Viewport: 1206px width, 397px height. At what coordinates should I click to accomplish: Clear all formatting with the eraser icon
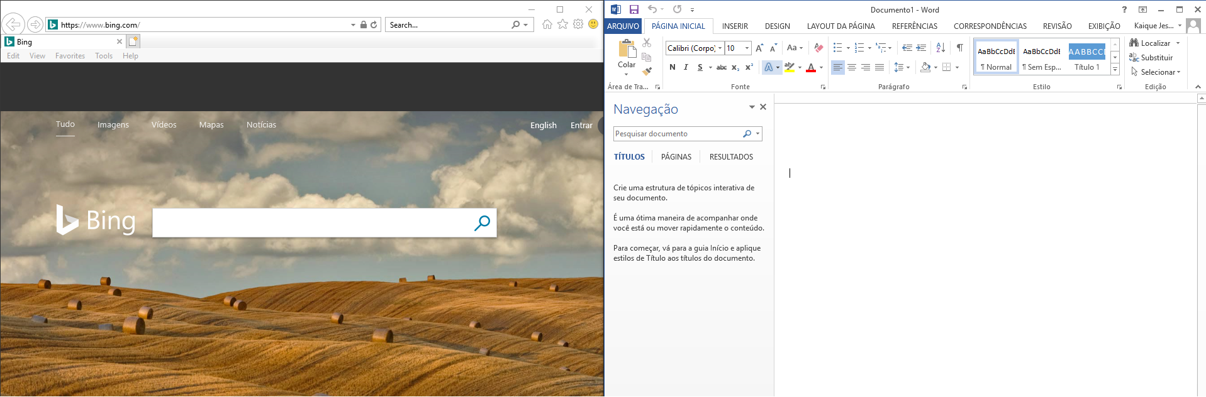[818, 48]
